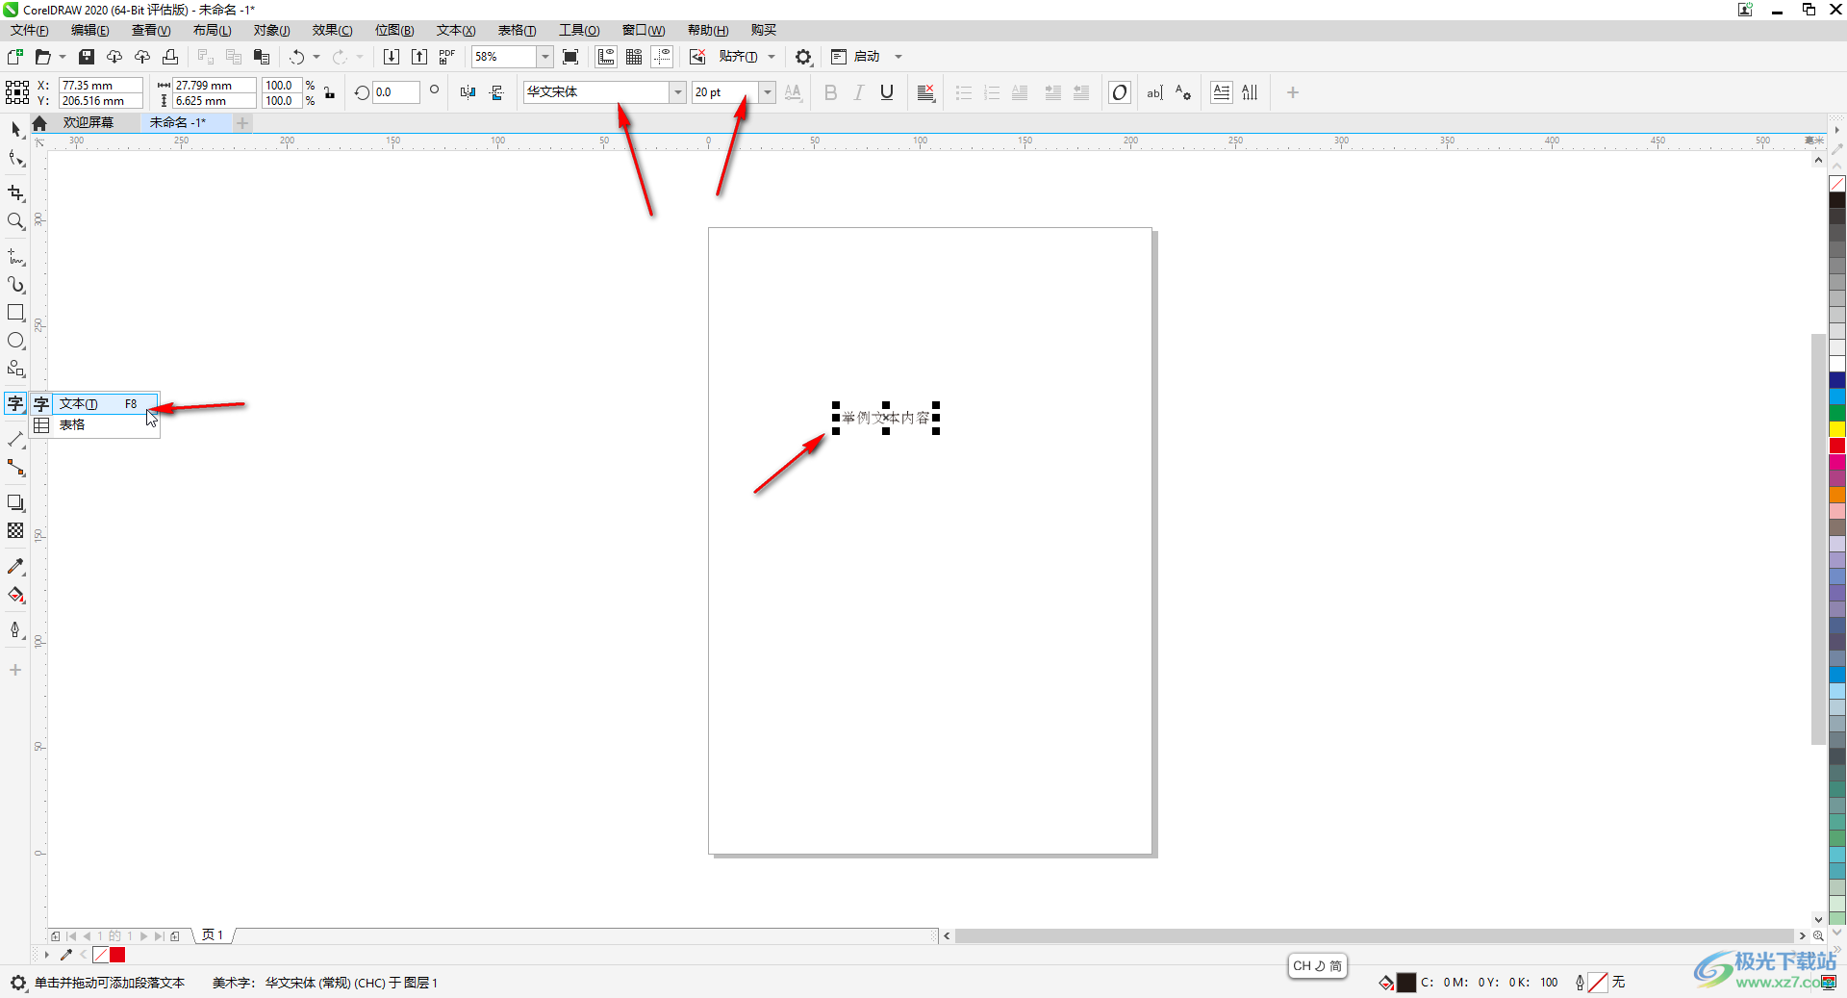Open the 编辑 menu

(90, 30)
